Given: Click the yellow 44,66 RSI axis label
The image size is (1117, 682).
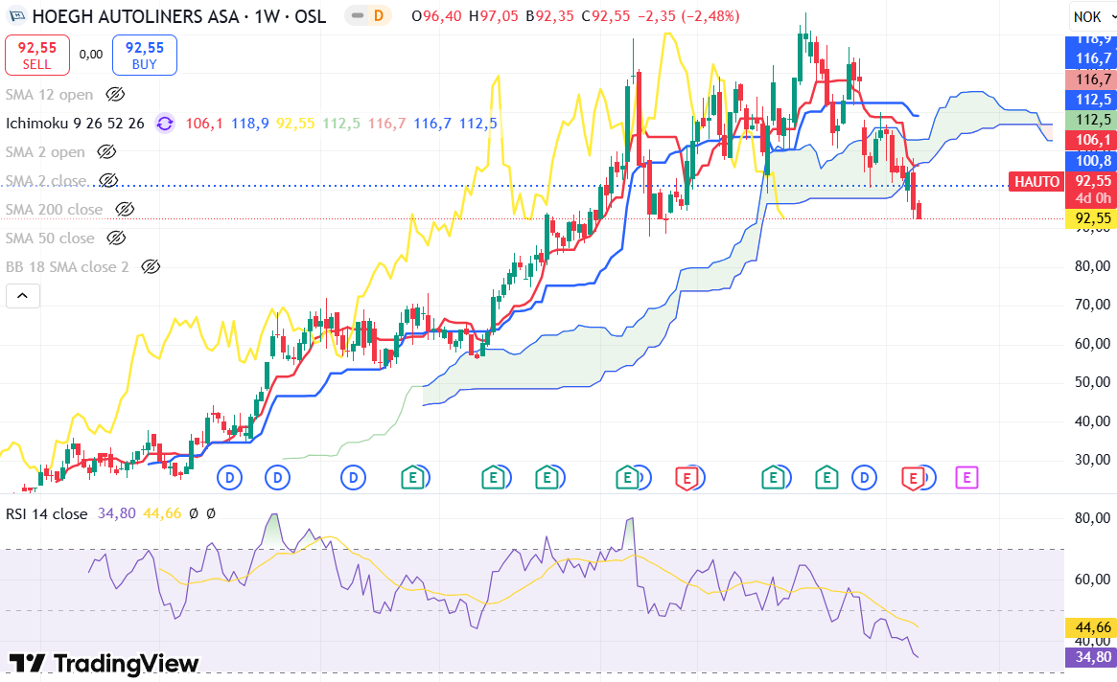Looking at the screenshot, I should 1092,627.
